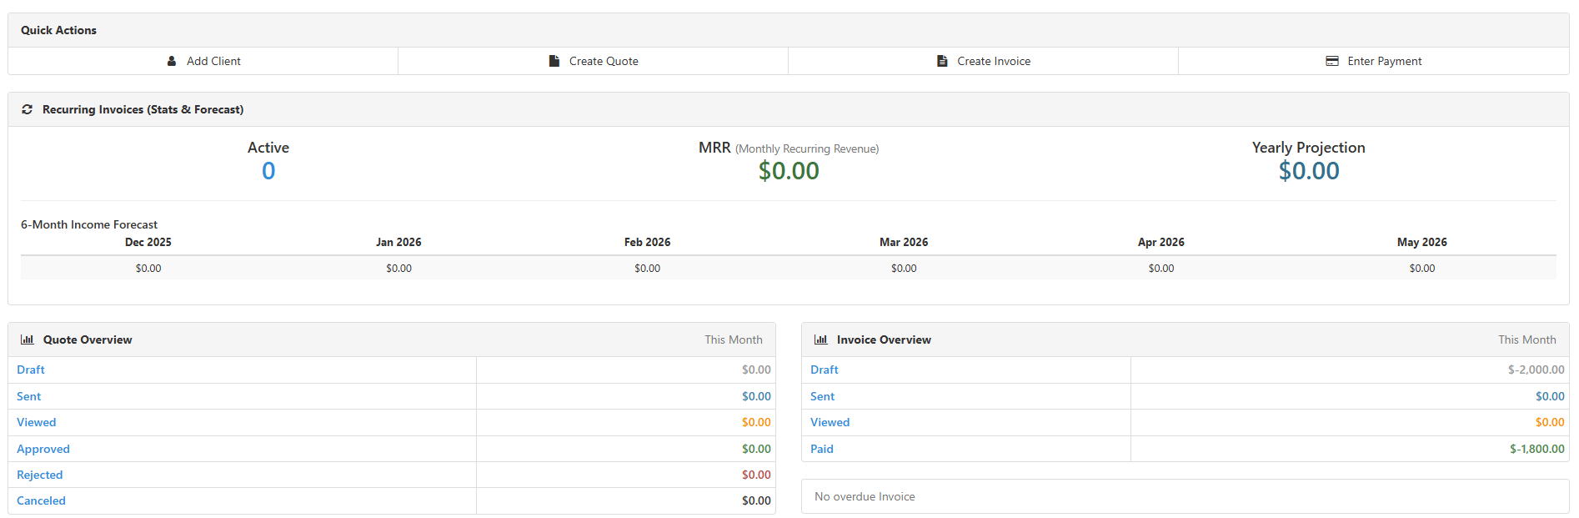Click the Quote Overview bar chart icon

[x=28, y=339]
